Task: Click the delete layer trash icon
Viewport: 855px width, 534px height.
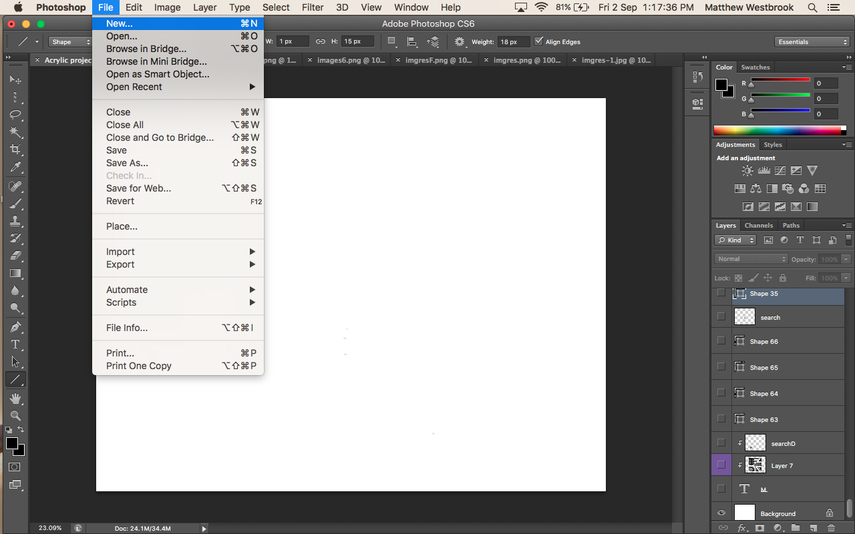Action: (831, 528)
